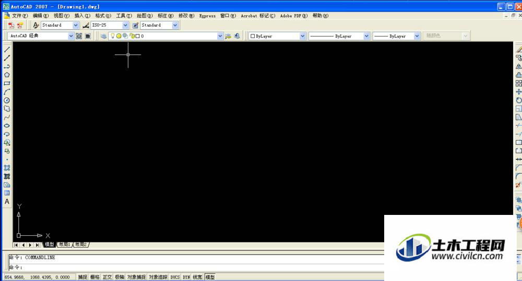Click the last layout tab navigation arrow

pos(37,245)
